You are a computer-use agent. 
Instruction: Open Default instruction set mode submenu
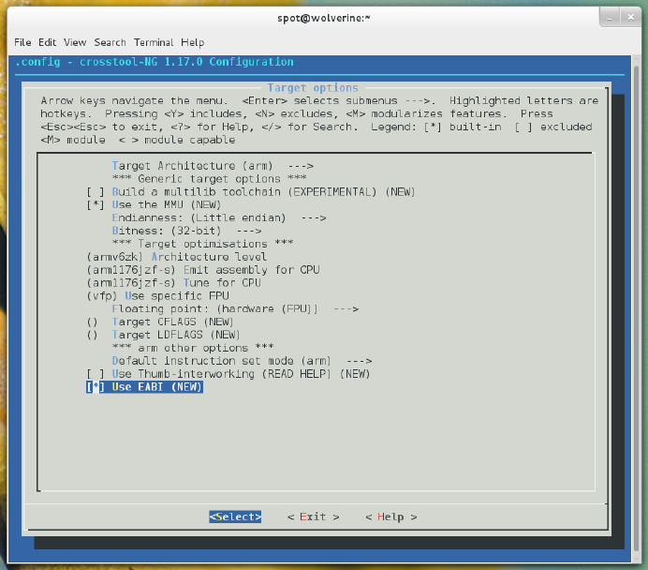pos(242,361)
